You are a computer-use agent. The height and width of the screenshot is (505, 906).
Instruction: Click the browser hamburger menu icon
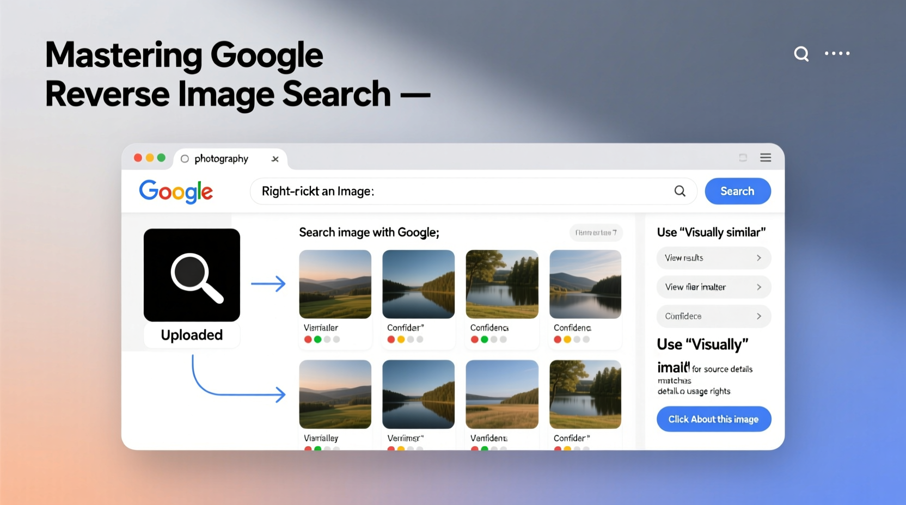765,157
